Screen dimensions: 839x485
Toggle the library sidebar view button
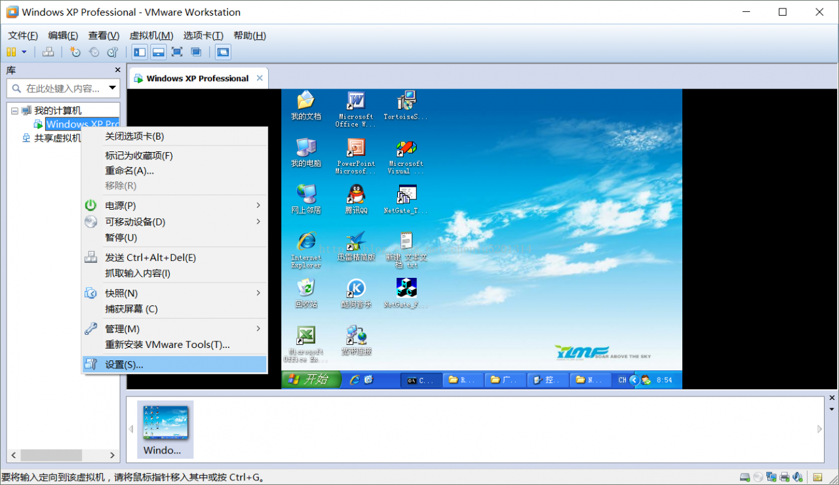coord(140,52)
